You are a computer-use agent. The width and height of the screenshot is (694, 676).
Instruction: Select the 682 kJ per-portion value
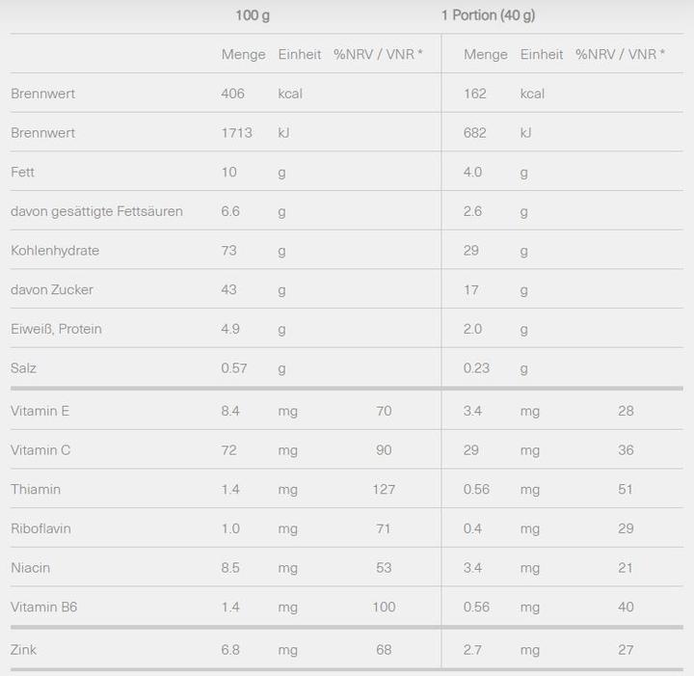point(475,133)
